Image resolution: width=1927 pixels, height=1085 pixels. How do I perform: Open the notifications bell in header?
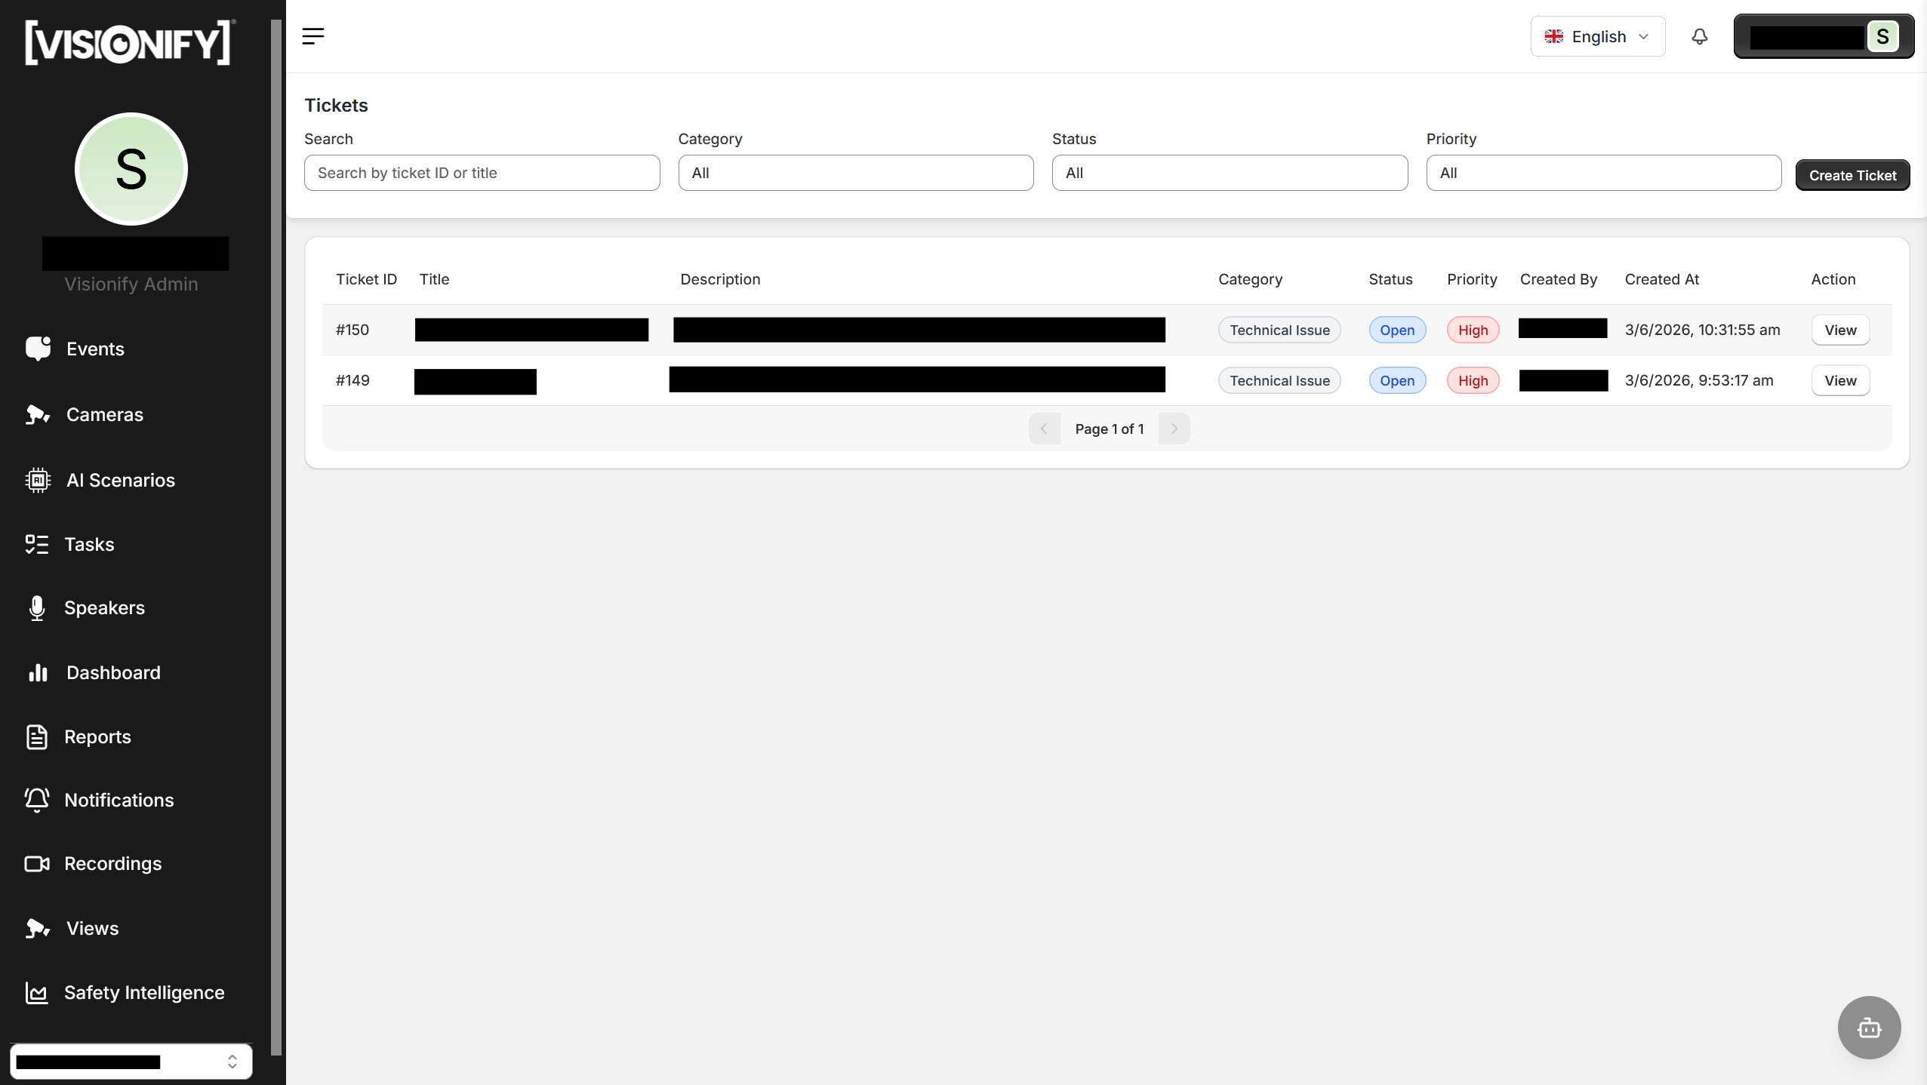1699,36
